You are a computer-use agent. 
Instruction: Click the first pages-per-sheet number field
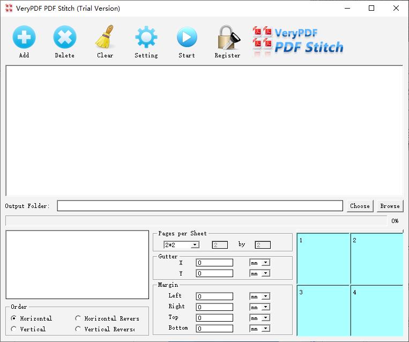click(220, 245)
